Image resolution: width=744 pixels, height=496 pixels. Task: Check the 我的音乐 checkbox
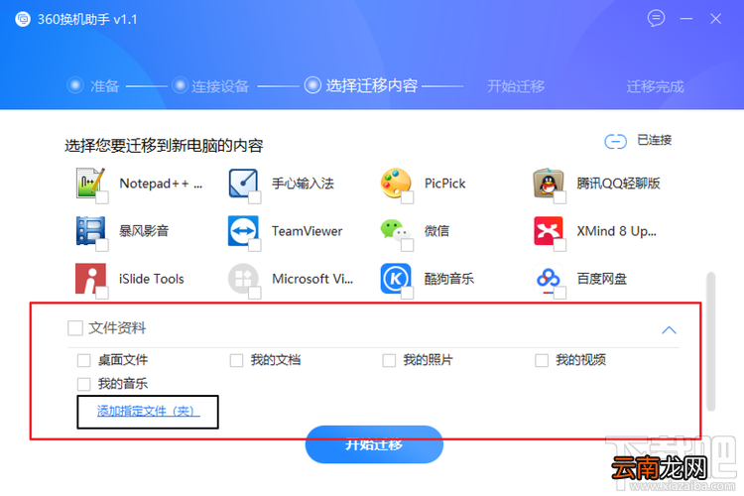click(x=83, y=384)
